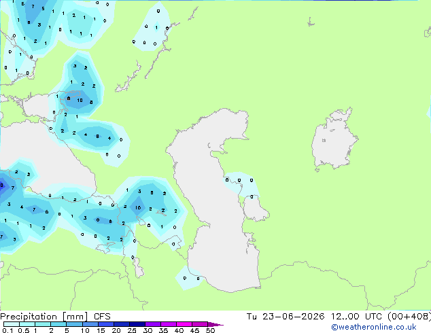Pick the 35–40 mm violet legend swatch

(x=169, y=324)
